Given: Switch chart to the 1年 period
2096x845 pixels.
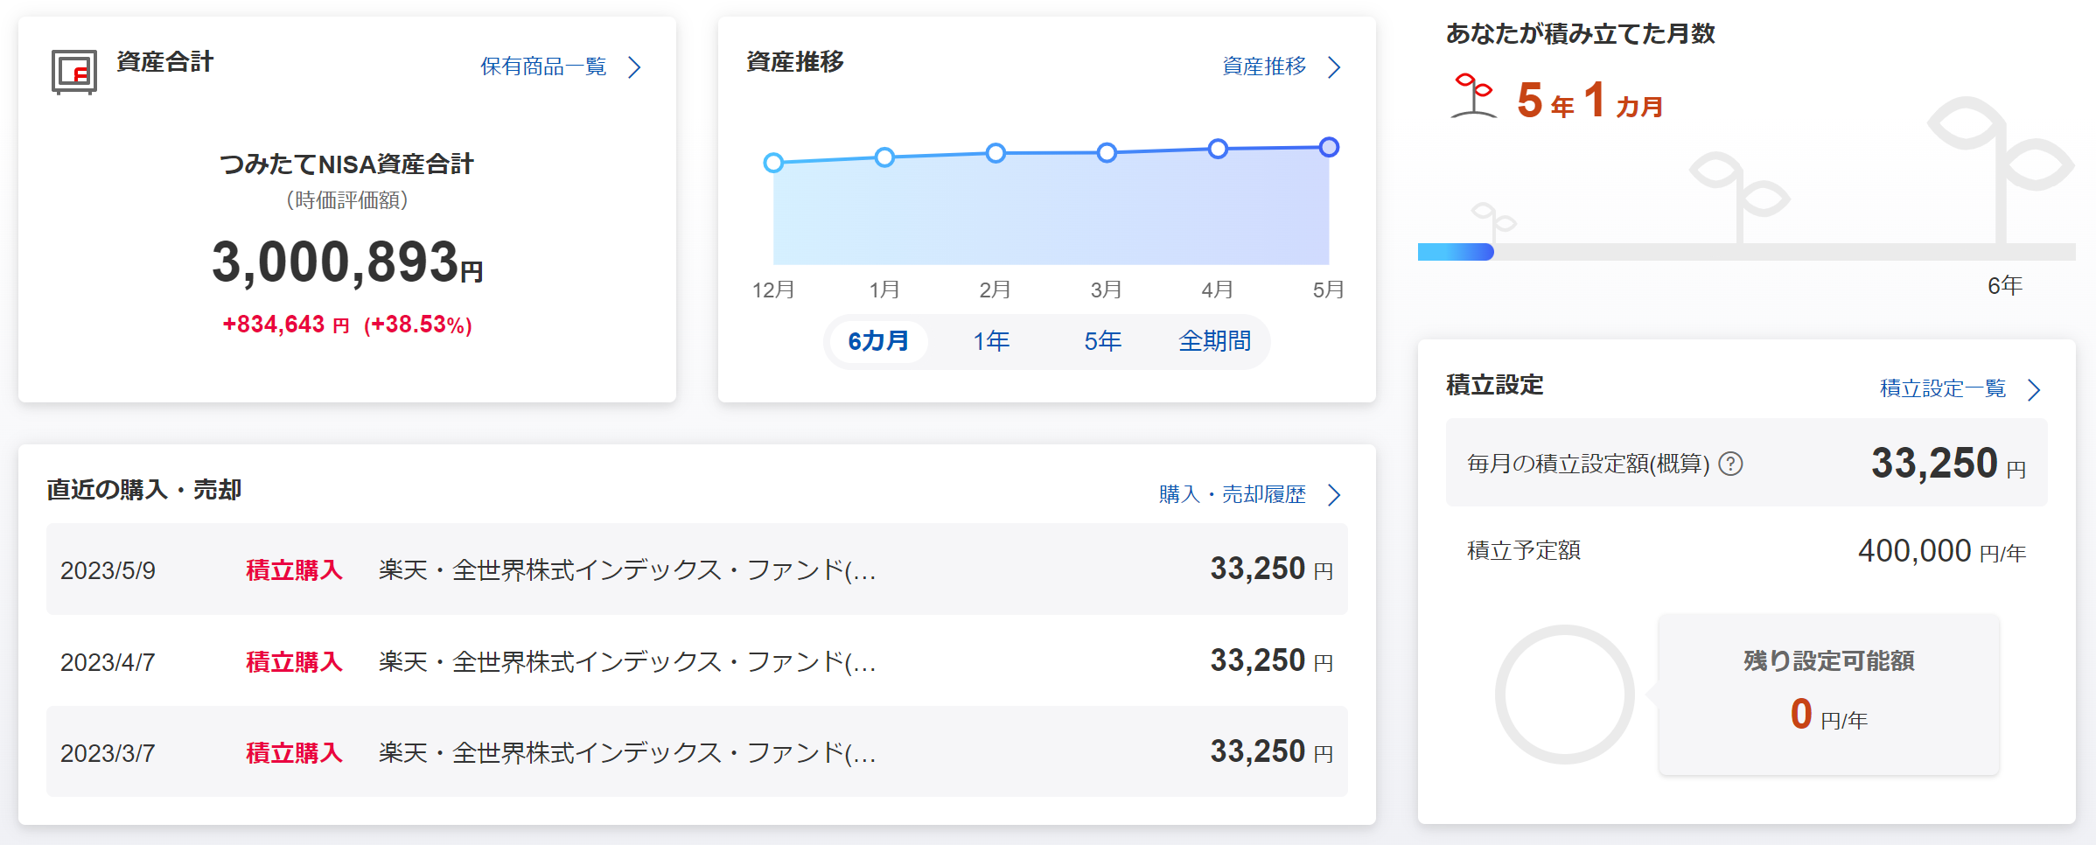Looking at the screenshot, I should click(991, 341).
